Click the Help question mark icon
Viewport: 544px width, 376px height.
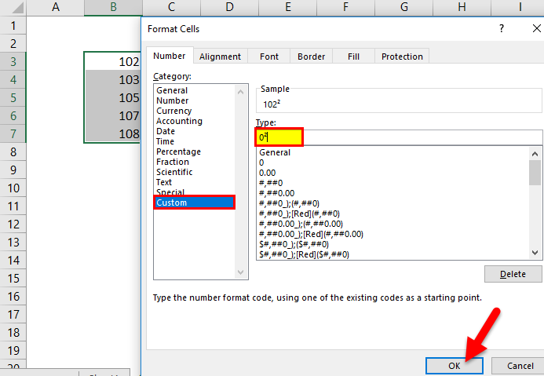[x=502, y=29]
